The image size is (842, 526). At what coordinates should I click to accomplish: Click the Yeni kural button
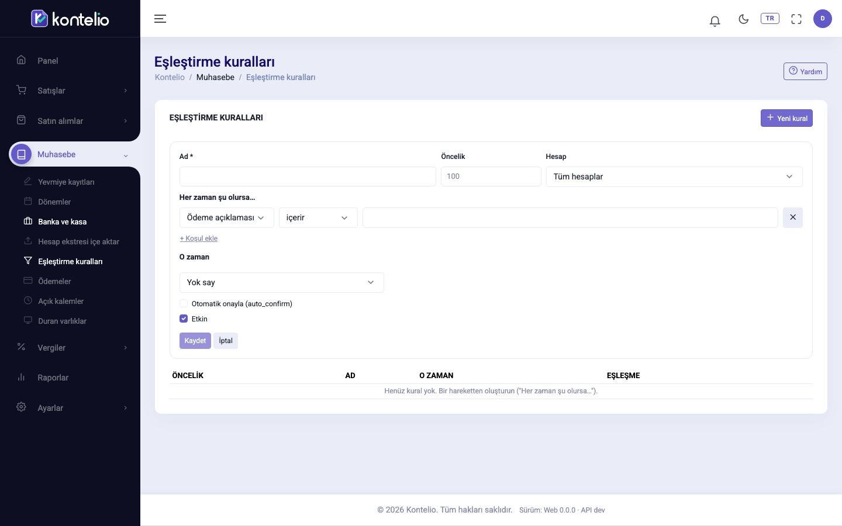[x=786, y=118]
